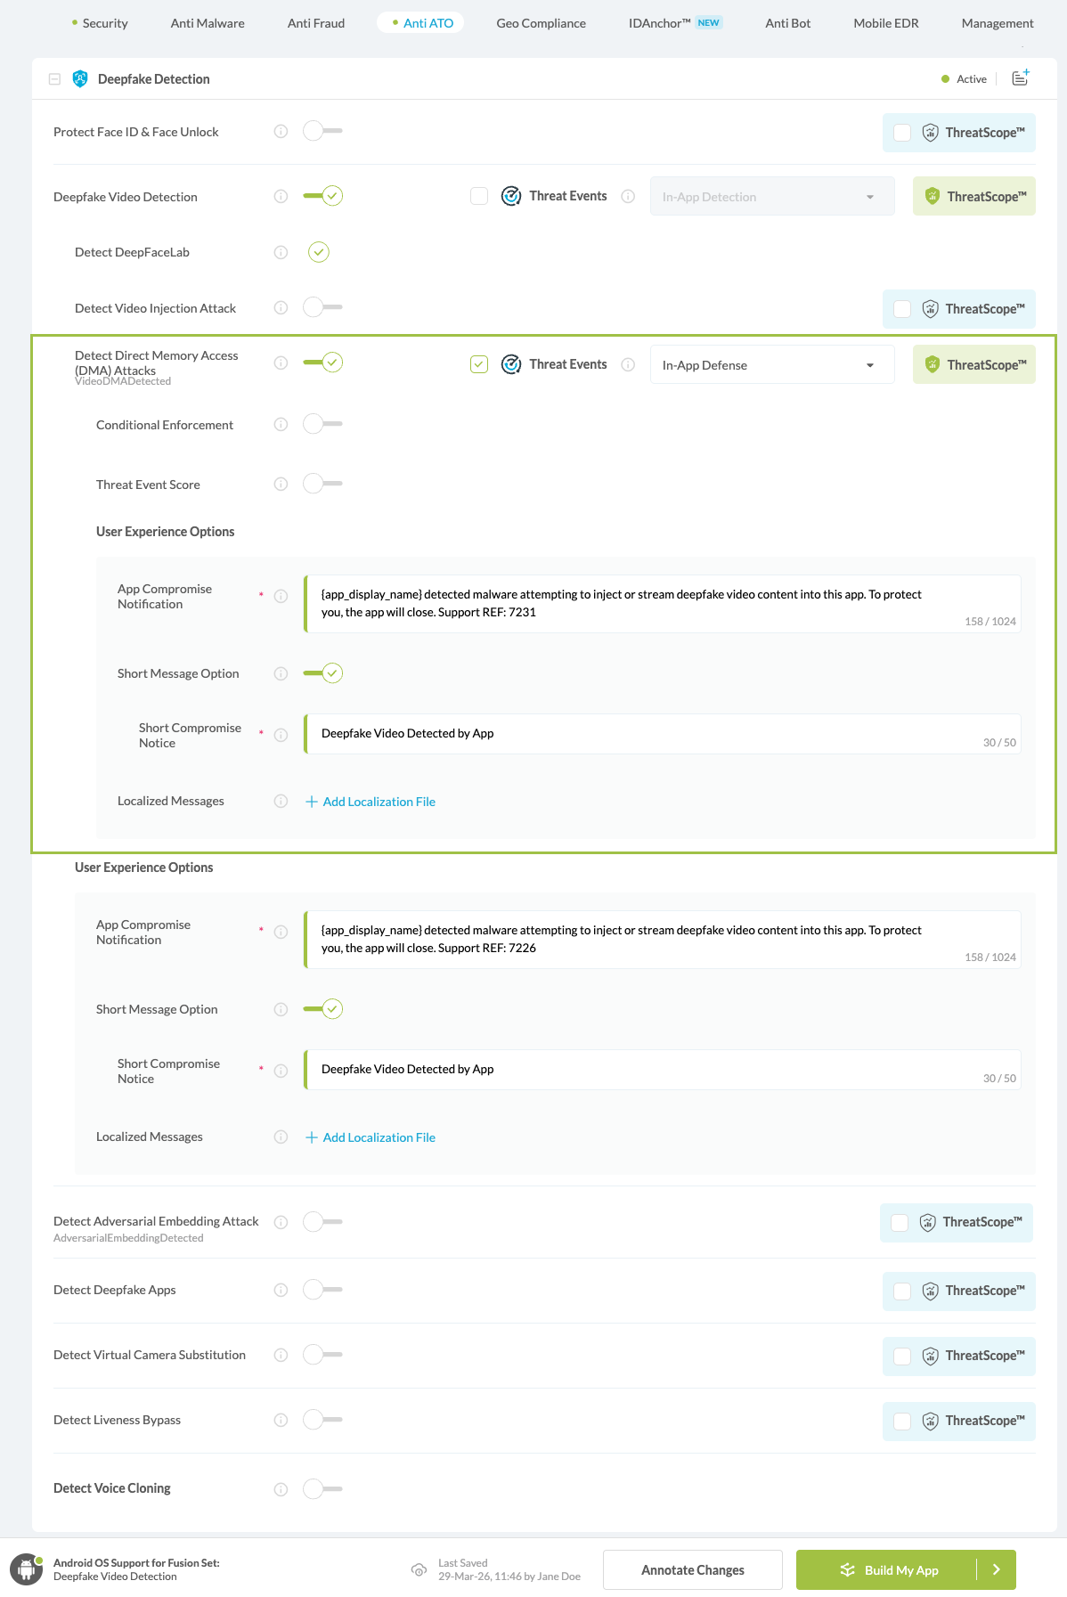Check Threat Events checkbox in Deepfake Video Detection row
Image resolution: width=1067 pixels, height=1597 pixels.
pos(479,196)
